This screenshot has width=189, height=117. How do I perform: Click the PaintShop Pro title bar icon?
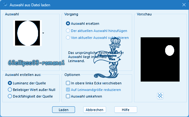(x=5, y=5)
